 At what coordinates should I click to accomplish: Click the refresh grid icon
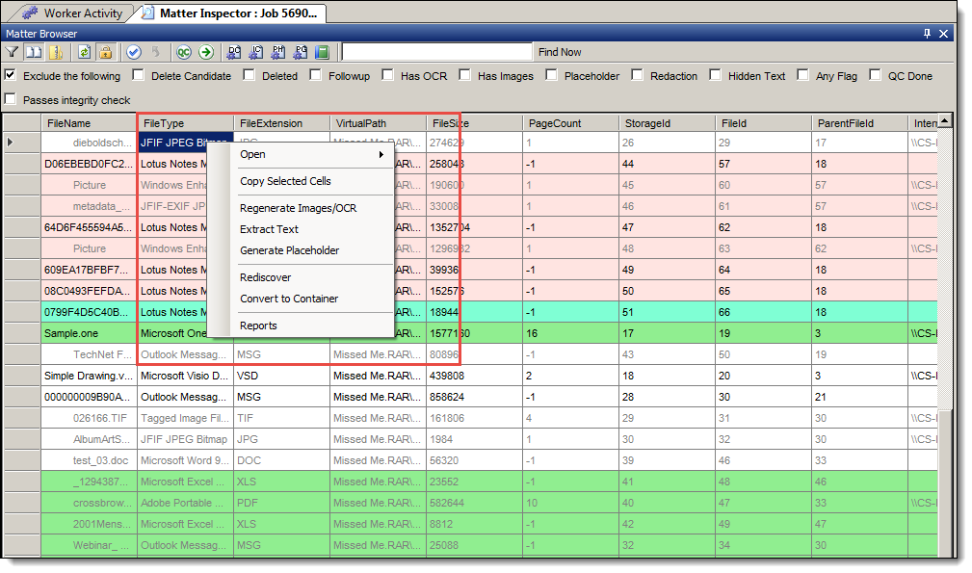coord(83,52)
